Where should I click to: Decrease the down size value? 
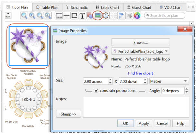pyautogui.click(x=145, y=83)
